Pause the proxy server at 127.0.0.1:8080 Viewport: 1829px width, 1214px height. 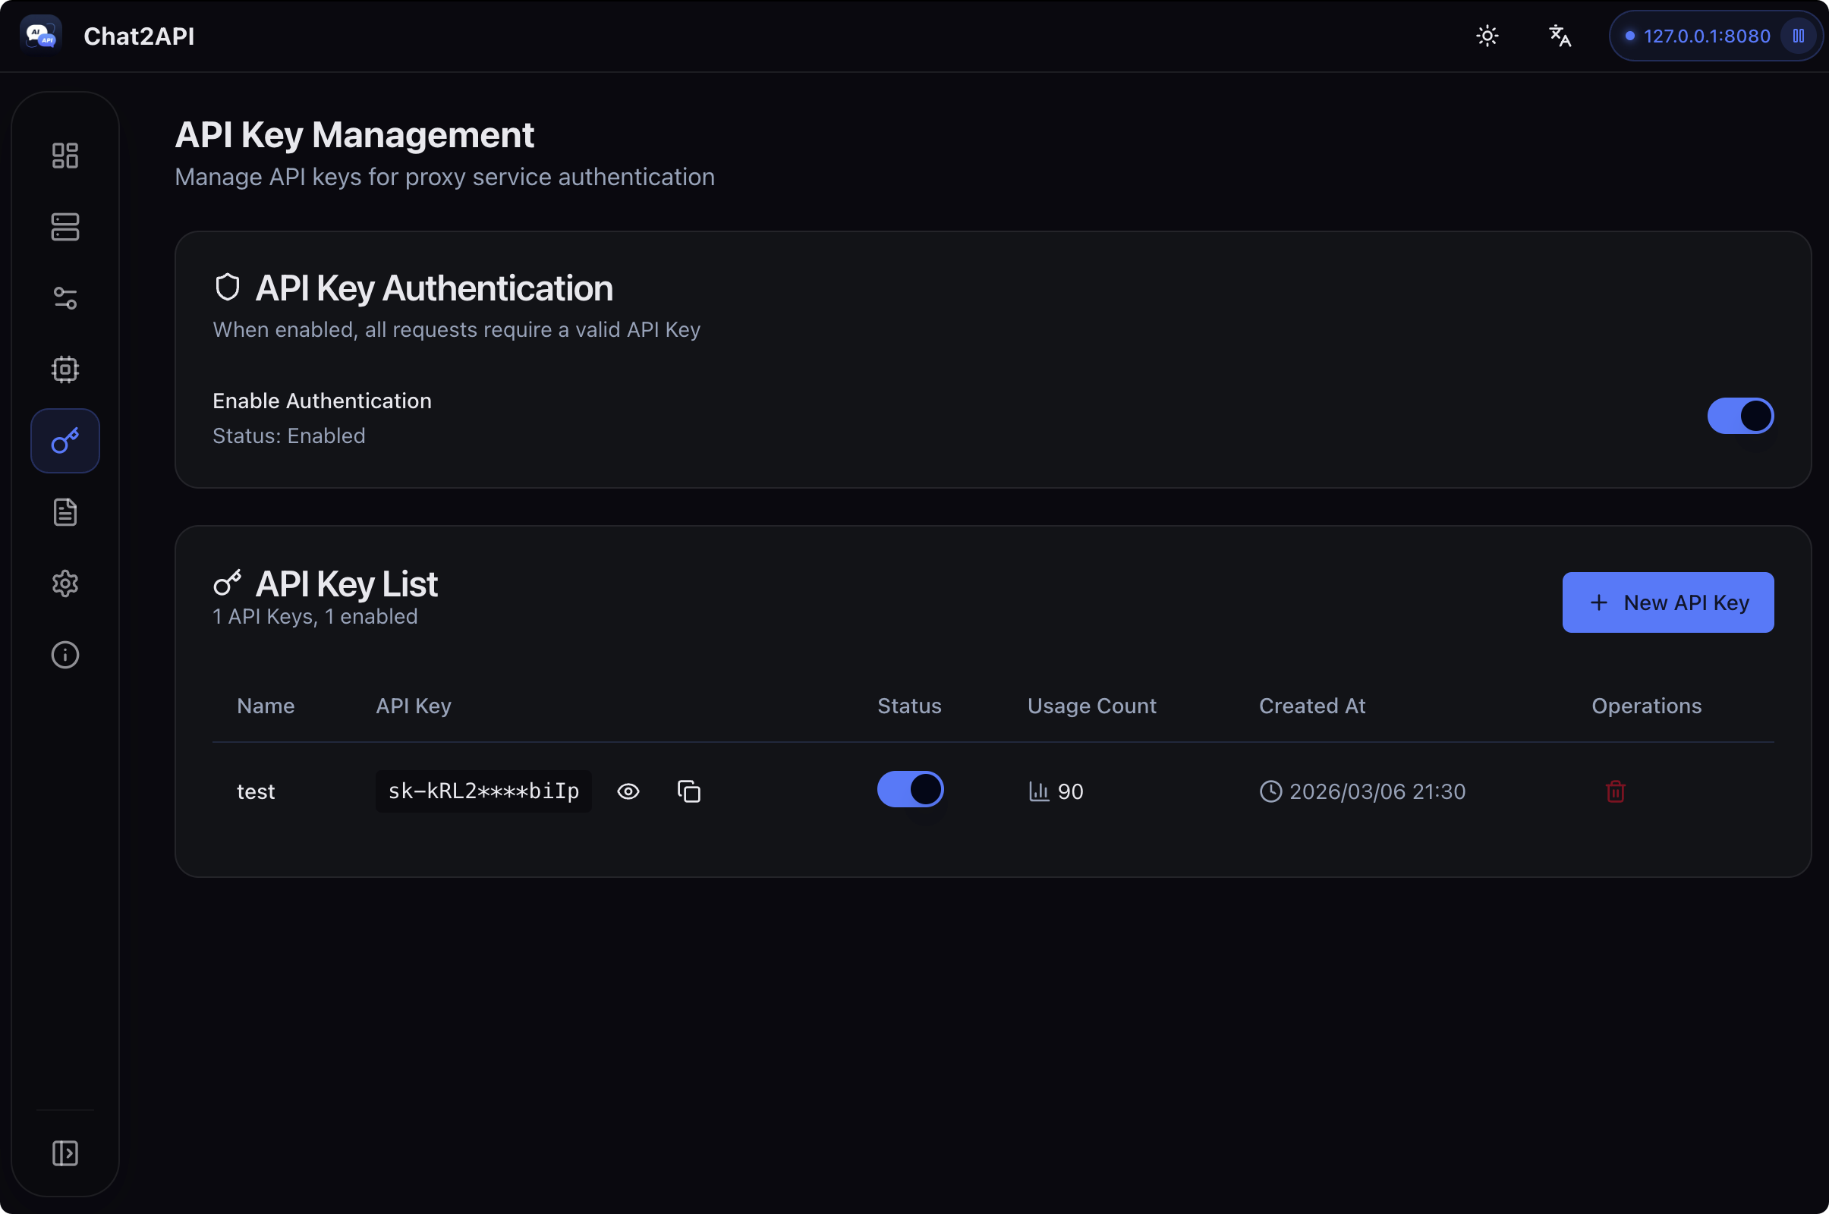click(1798, 36)
